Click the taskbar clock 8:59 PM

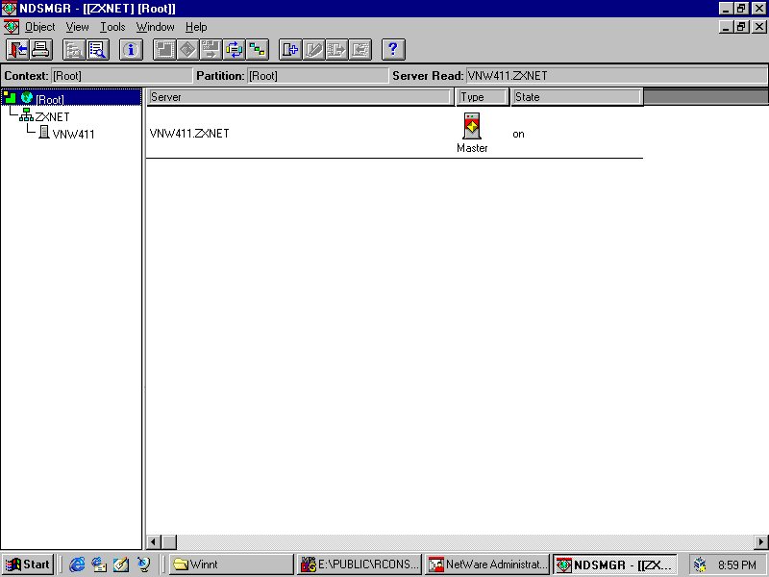pyautogui.click(x=737, y=565)
